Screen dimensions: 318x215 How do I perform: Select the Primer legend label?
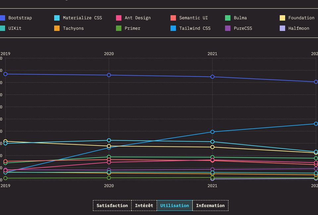[132, 28]
